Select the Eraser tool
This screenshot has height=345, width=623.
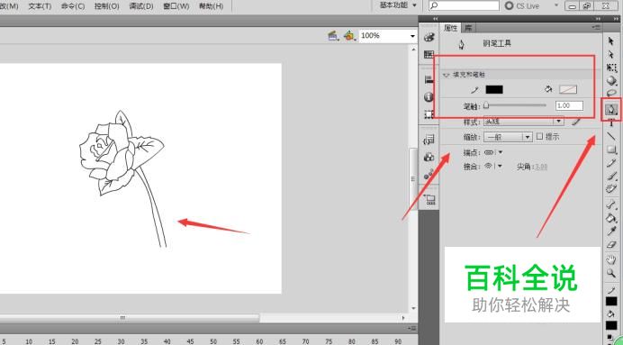tap(611, 245)
